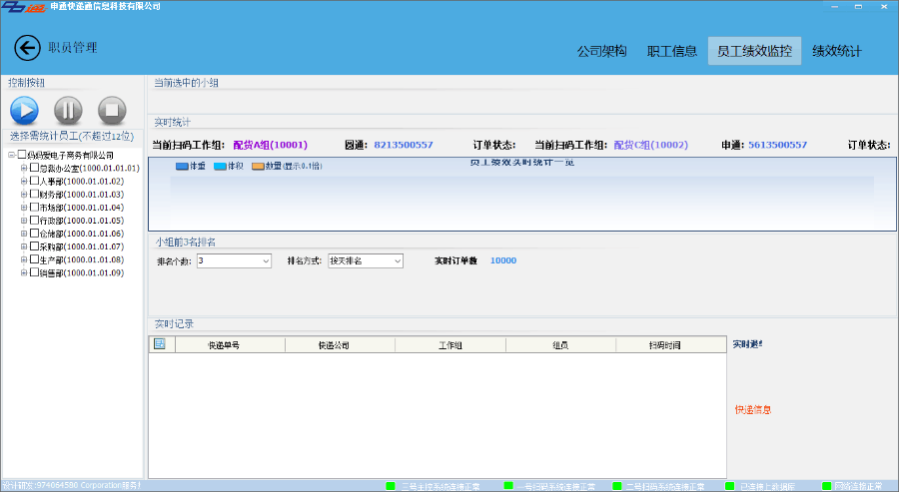The height and width of the screenshot is (492, 899).
Task: Click the blue play control button
Action: [24, 110]
